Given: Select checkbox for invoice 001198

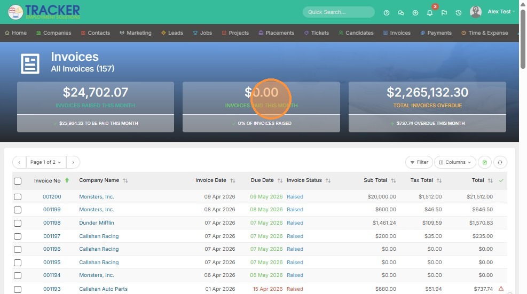Looking at the screenshot, I should pyautogui.click(x=18, y=223).
